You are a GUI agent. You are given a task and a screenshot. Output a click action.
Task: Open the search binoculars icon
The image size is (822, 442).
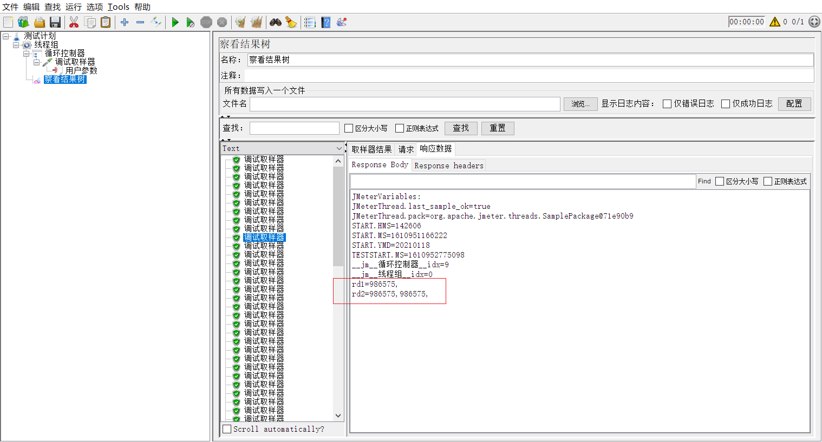tap(276, 22)
